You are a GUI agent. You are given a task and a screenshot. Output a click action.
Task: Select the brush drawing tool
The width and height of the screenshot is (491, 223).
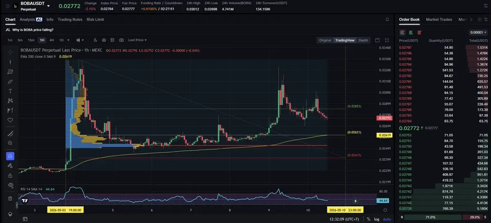click(x=10, y=81)
